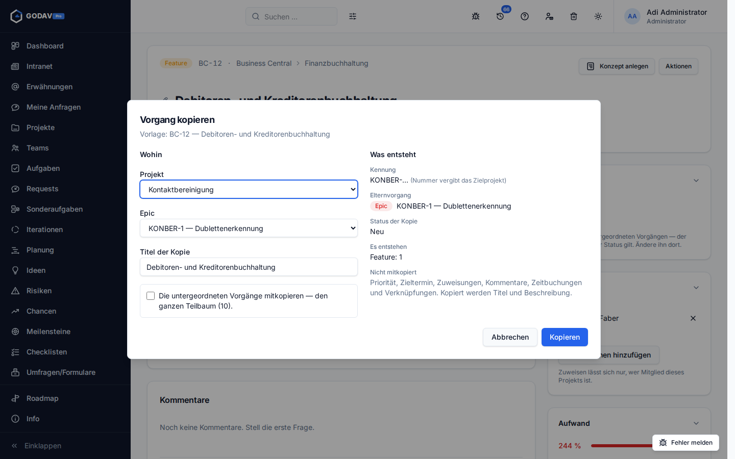735x459 pixels.
Task: Click the Erwähnungen at-sign icon
Action: tap(15, 87)
